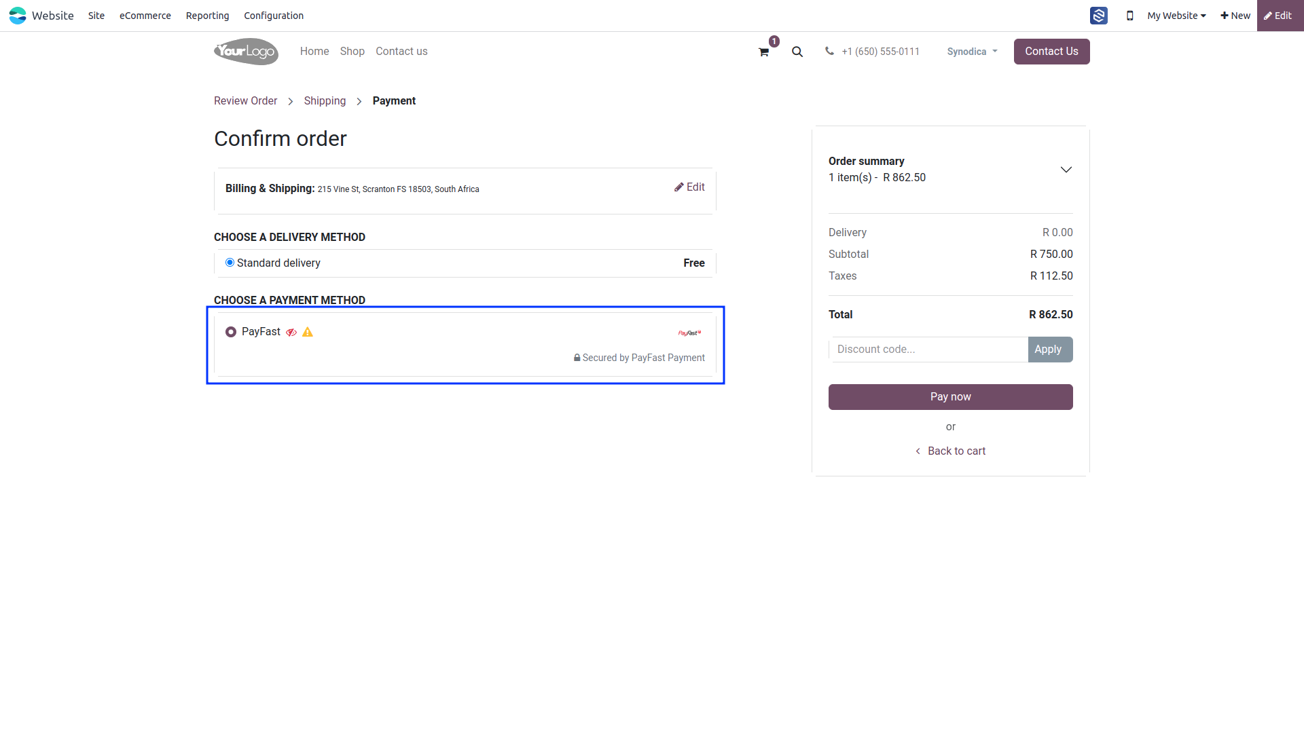The width and height of the screenshot is (1304, 733).
Task: Toggle the mobile preview icon
Action: click(1130, 16)
